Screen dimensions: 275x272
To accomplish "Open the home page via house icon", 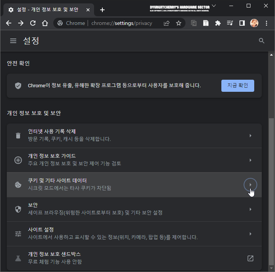I will 45,23.
